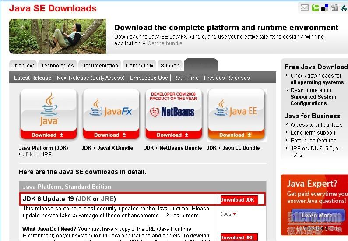
Task: Select Latest Release in sub-navigation
Action: pos(33,78)
